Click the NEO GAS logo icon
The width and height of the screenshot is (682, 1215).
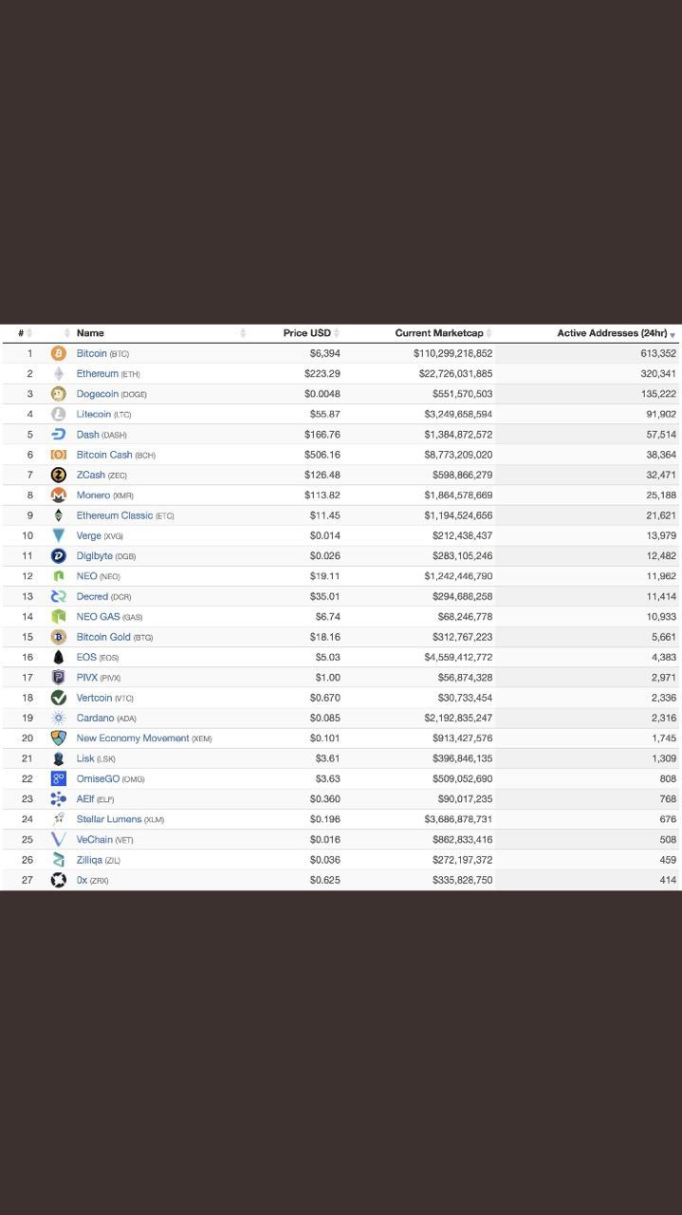[x=58, y=617]
